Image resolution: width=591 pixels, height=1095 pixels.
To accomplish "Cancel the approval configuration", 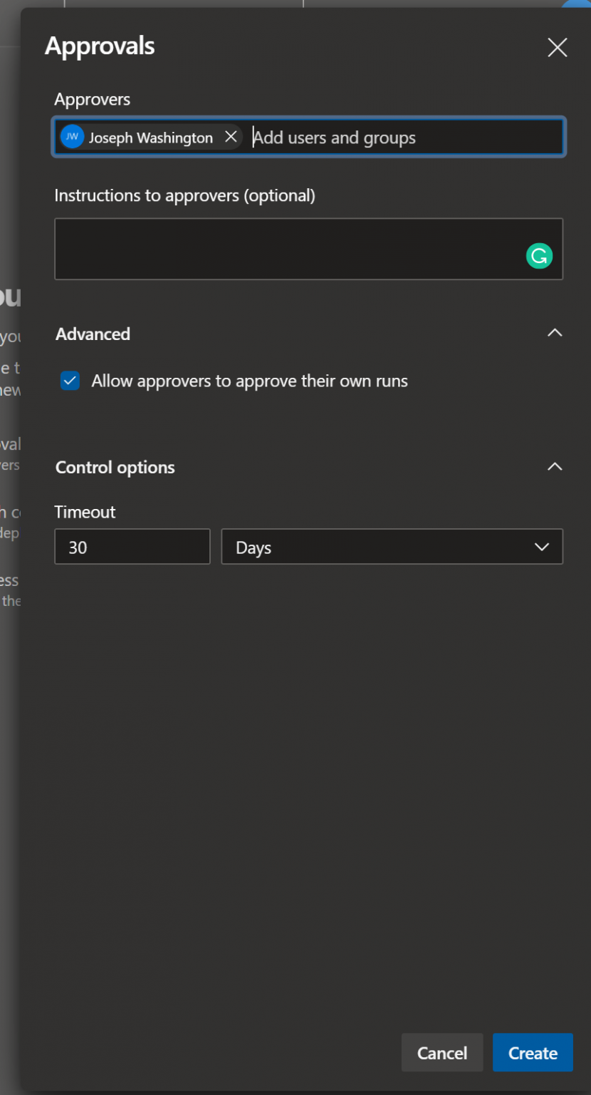I will 441,1052.
